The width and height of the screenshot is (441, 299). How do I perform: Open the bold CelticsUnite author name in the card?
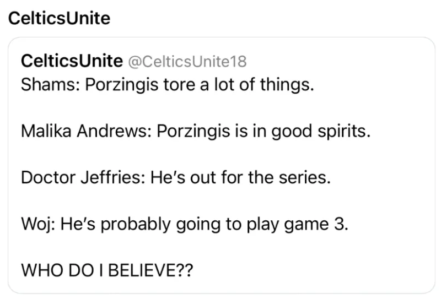[x=71, y=61]
